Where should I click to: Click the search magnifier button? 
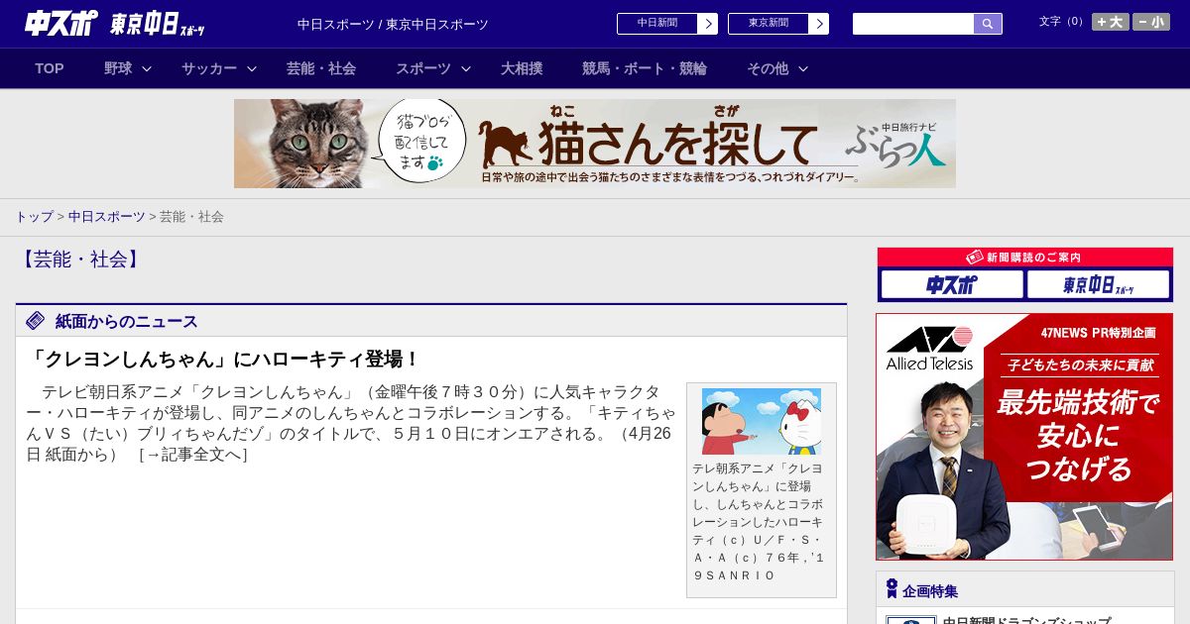[x=988, y=24]
